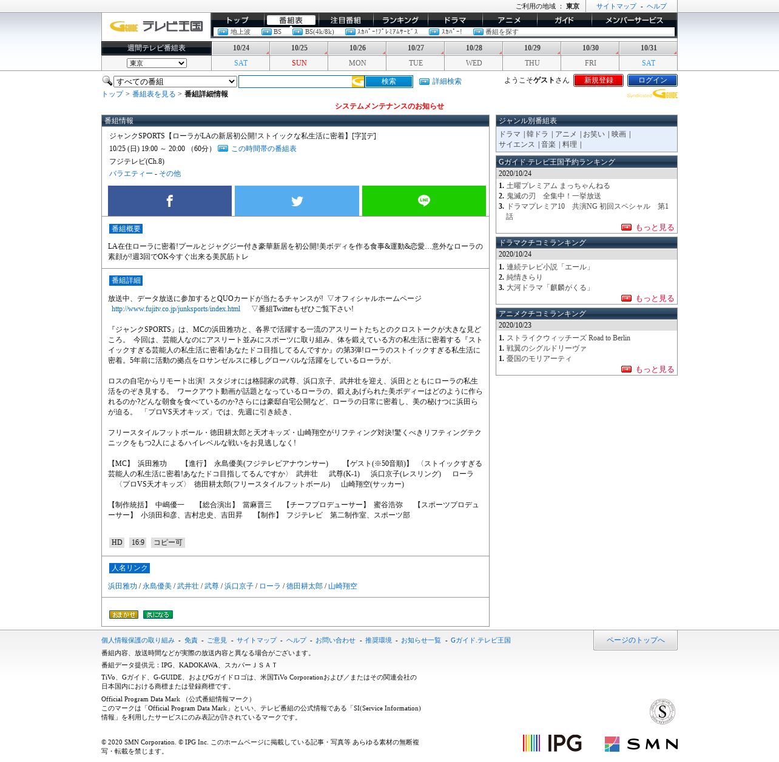
Task: Click the blue ログイン button
Action: pos(652,80)
